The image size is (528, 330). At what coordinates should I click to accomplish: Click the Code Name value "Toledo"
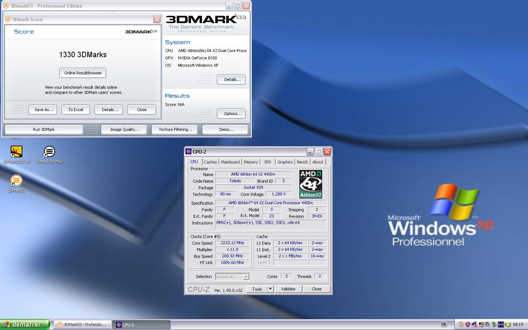pyautogui.click(x=235, y=181)
